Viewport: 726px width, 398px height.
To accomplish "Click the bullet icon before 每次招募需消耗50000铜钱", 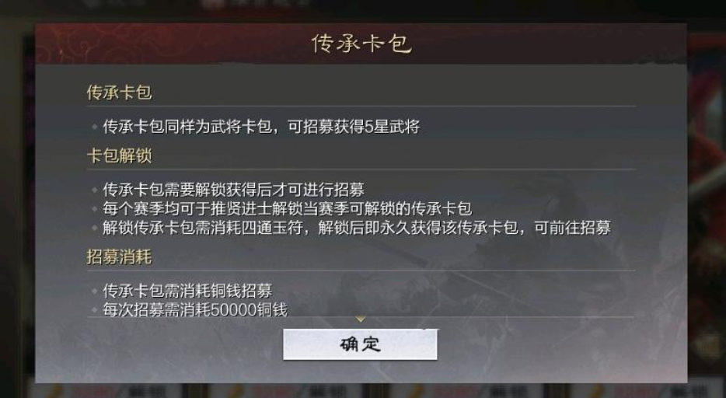I will [95, 309].
